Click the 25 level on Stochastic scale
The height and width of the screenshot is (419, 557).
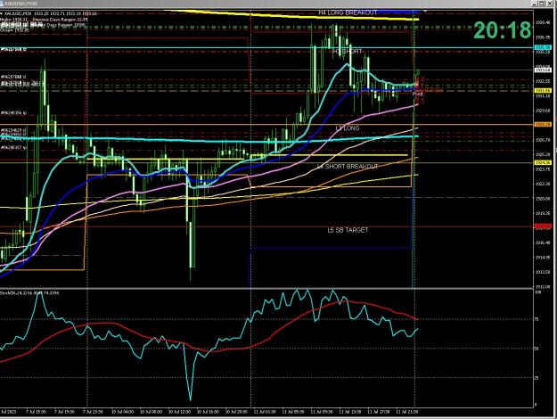(x=537, y=378)
